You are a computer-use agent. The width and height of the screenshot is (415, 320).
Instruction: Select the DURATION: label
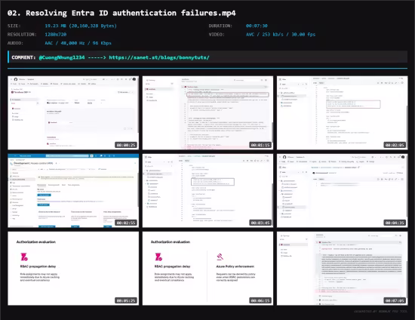click(x=220, y=26)
